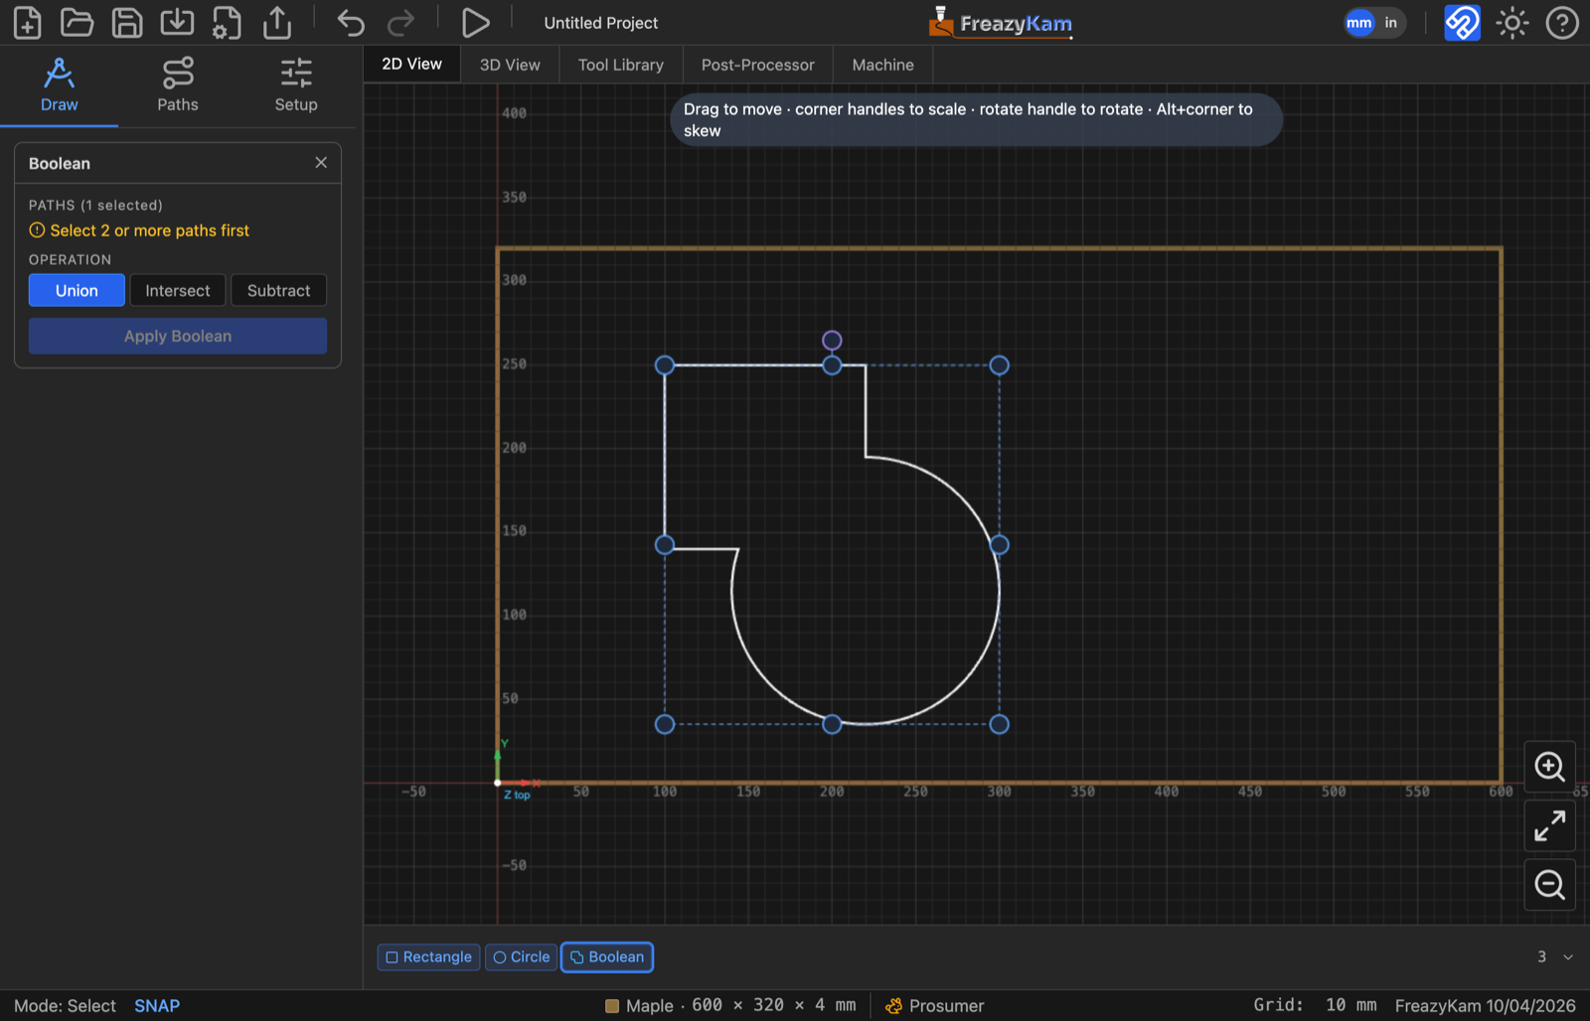Run simulation with the play icon
The height and width of the screenshot is (1021, 1590).
tap(475, 22)
